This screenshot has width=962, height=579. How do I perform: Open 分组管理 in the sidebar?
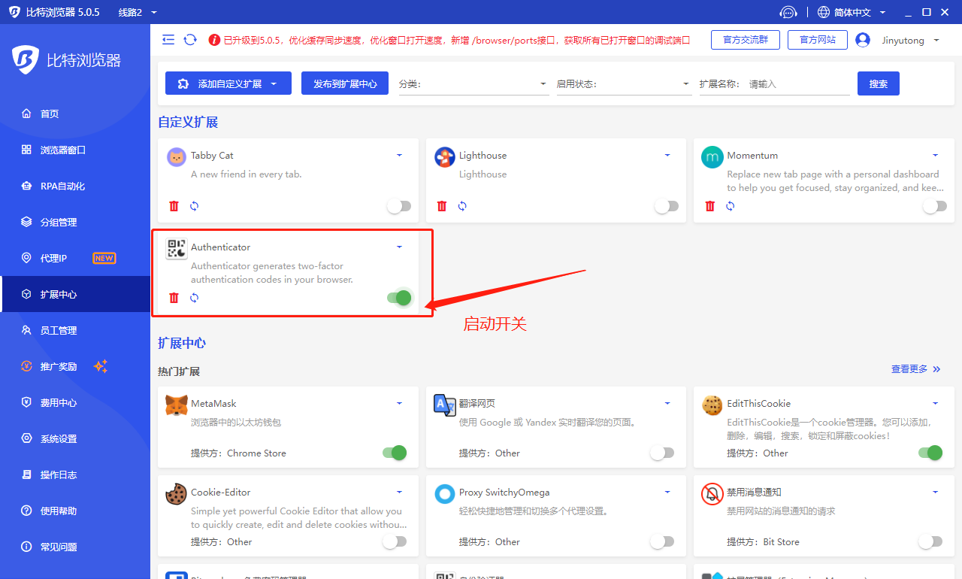(75, 222)
